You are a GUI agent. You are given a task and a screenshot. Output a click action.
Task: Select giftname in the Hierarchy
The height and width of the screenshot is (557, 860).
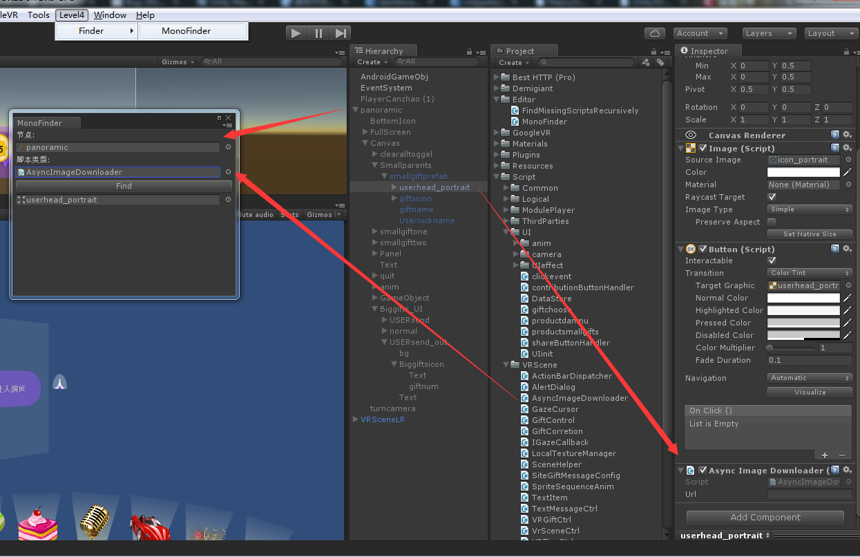[x=417, y=209]
